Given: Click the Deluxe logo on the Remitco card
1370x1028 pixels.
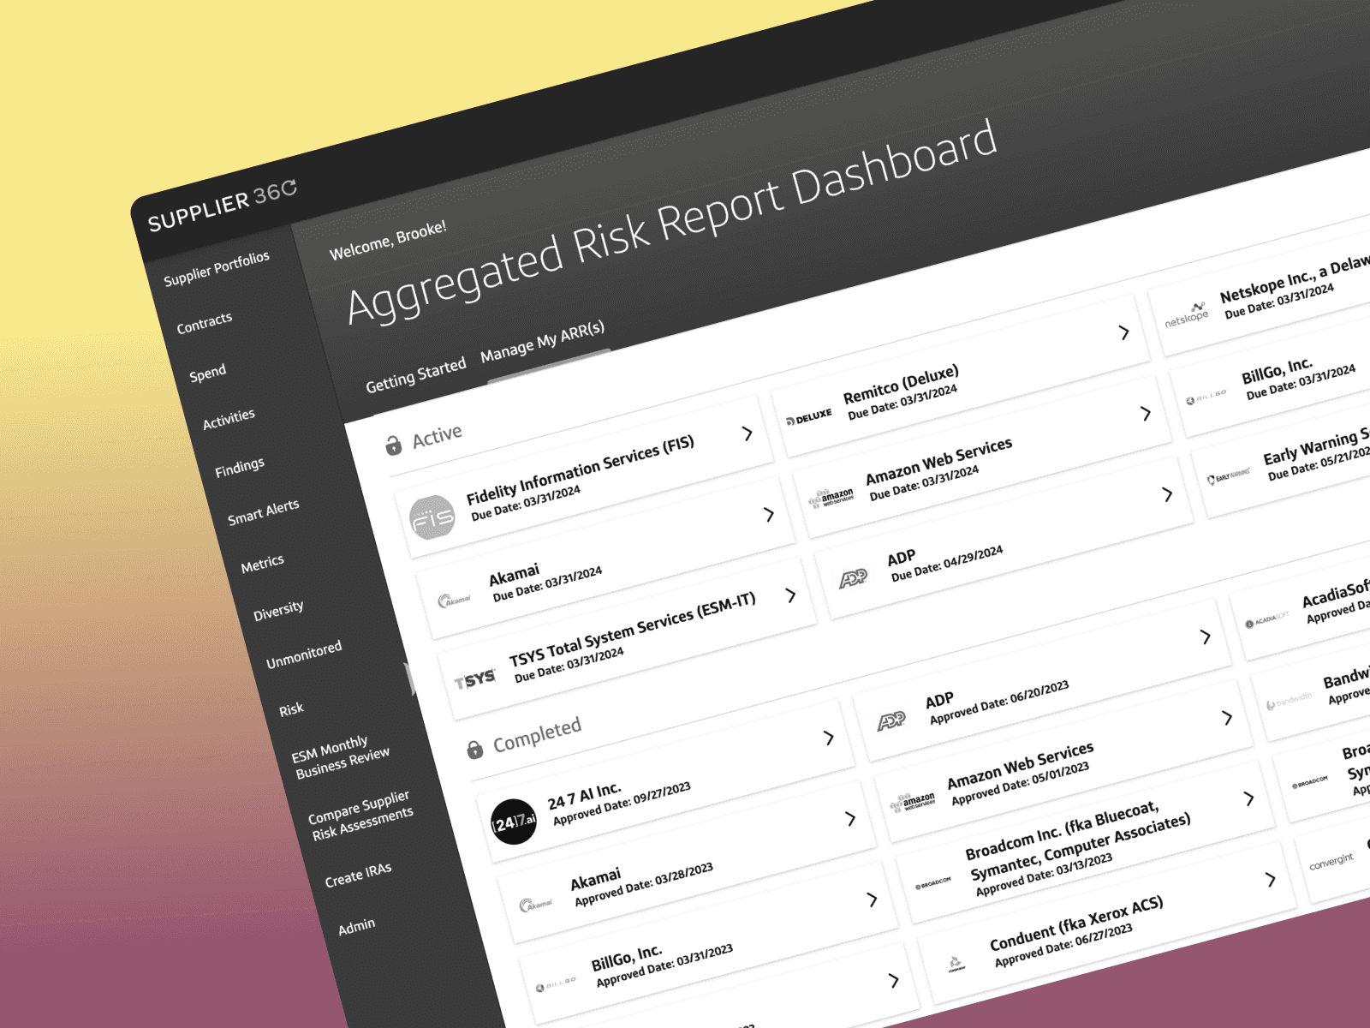Looking at the screenshot, I should [809, 418].
